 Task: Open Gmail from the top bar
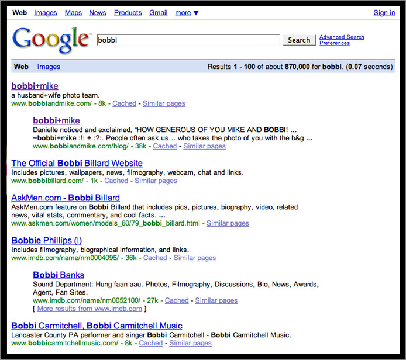(158, 13)
